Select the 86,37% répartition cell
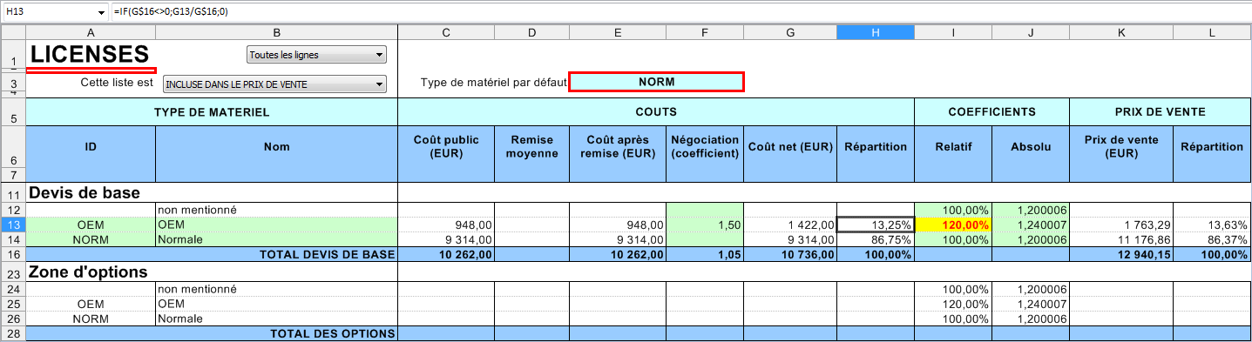 [x=1212, y=239]
